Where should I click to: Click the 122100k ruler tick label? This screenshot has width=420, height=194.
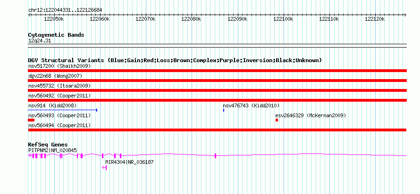point(283,19)
